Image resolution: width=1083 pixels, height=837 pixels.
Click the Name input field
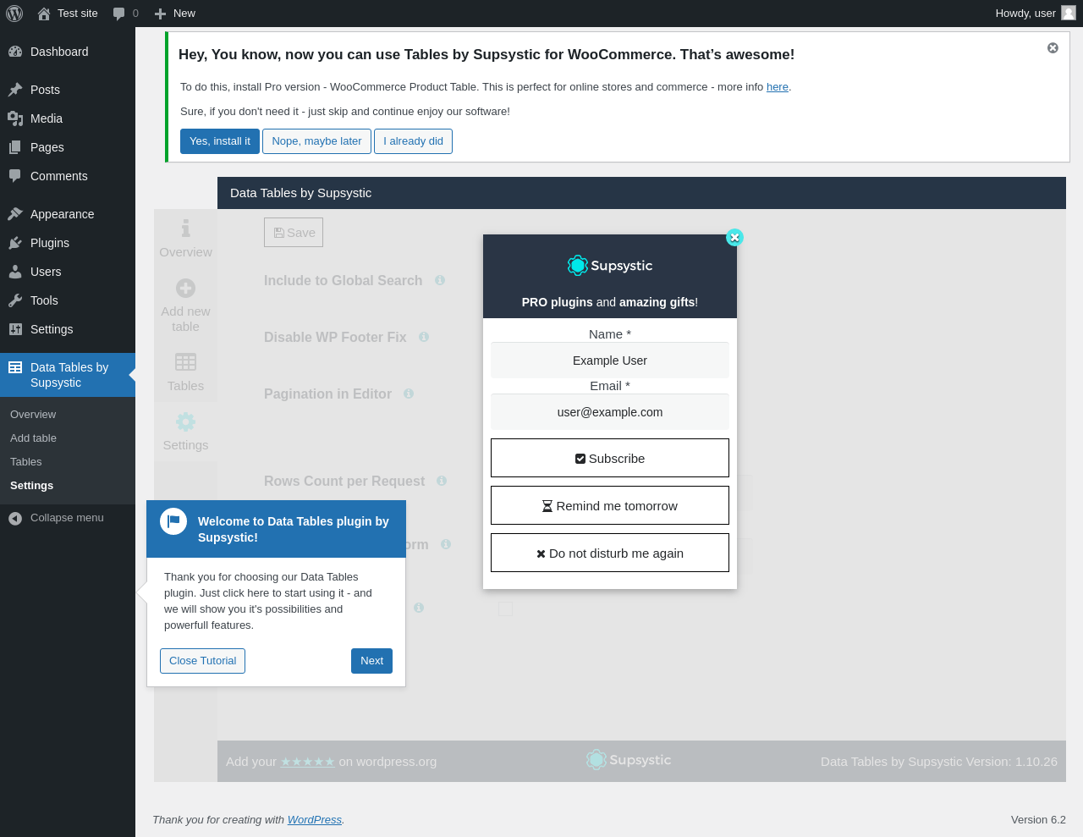coord(610,361)
